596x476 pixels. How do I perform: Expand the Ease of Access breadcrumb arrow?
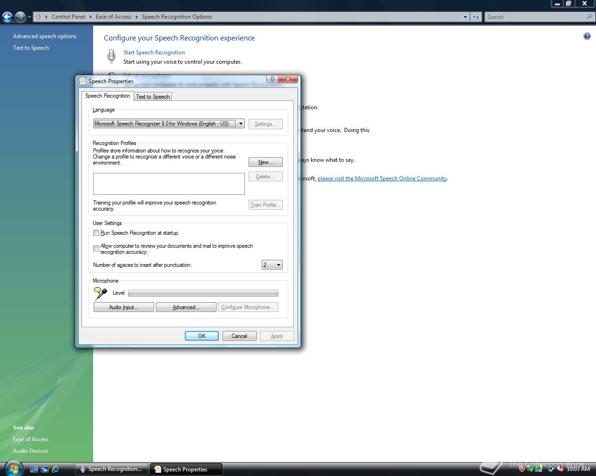coord(137,17)
